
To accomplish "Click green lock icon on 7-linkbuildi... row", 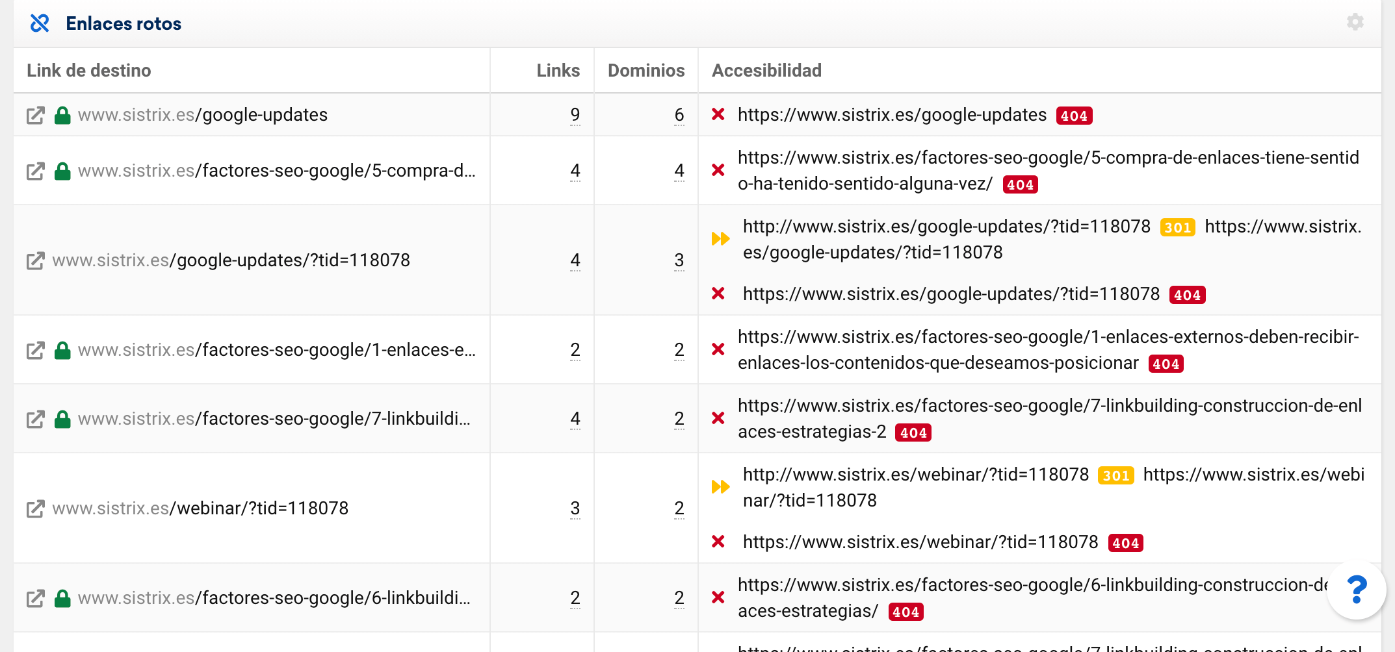I will pyautogui.click(x=62, y=419).
